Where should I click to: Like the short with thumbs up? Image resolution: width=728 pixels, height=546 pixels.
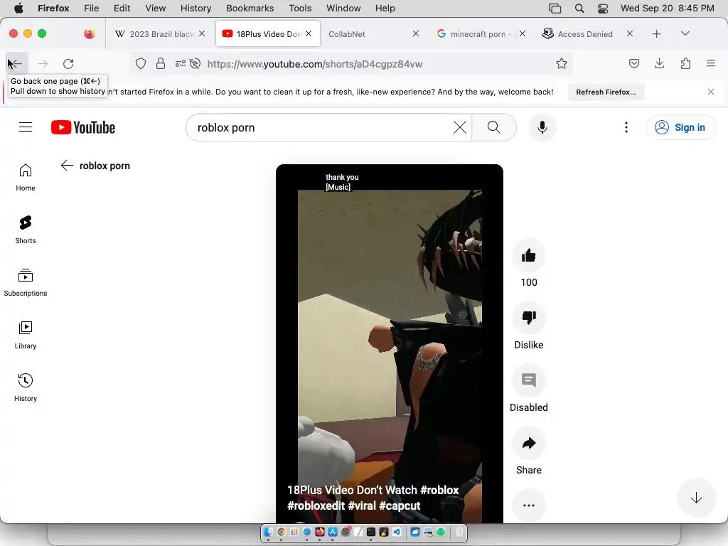(x=529, y=255)
